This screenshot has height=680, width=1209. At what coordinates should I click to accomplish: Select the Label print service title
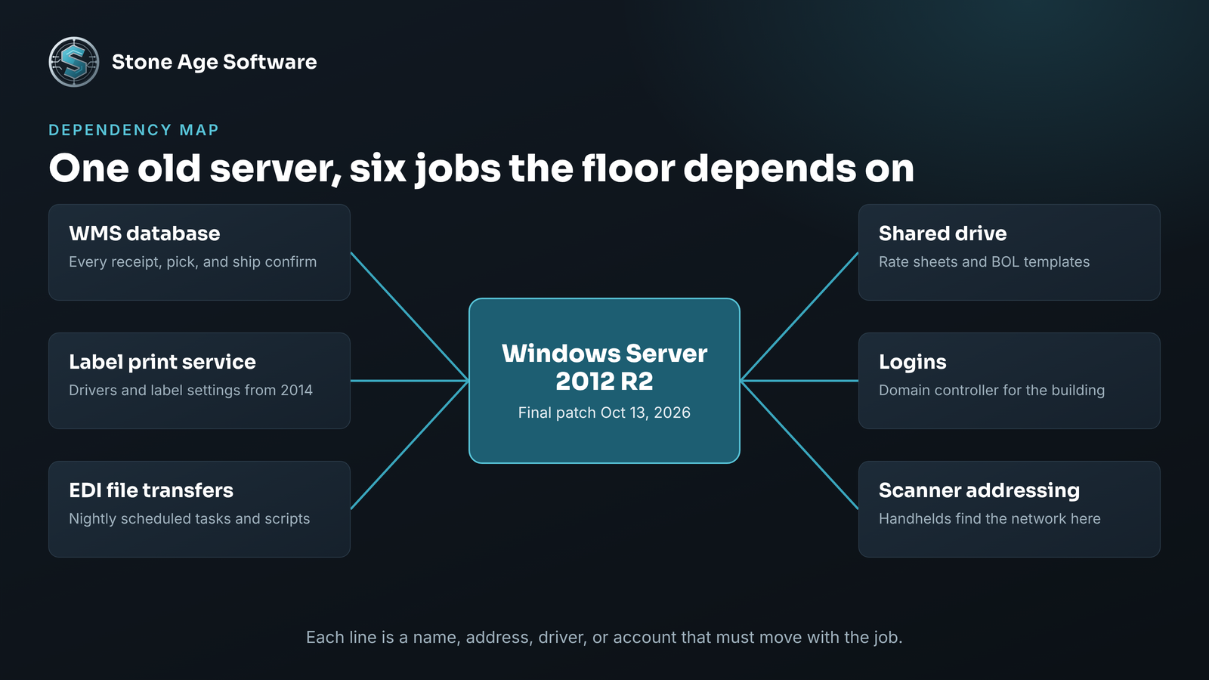pos(162,362)
